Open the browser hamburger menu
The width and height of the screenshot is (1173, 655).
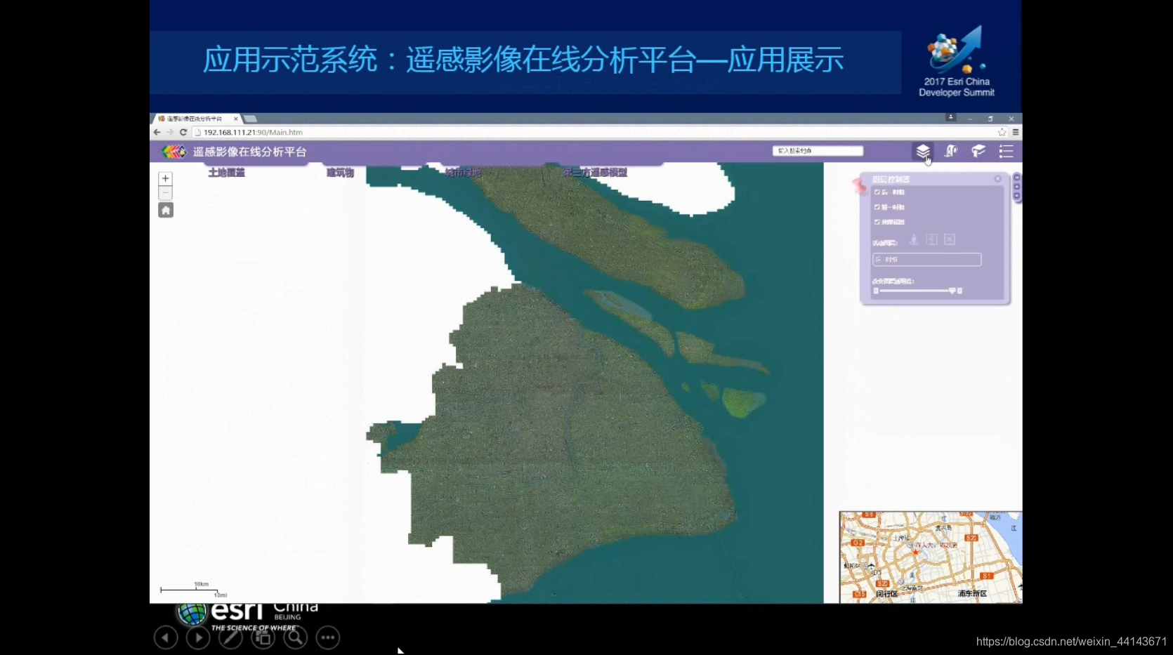1016,132
